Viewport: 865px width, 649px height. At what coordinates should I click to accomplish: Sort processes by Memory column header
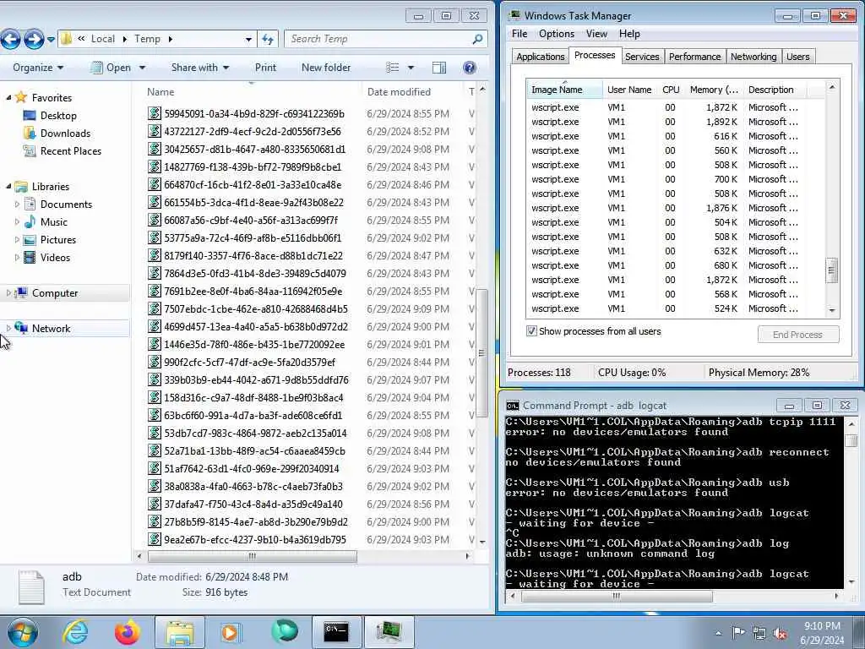(714, 90)
